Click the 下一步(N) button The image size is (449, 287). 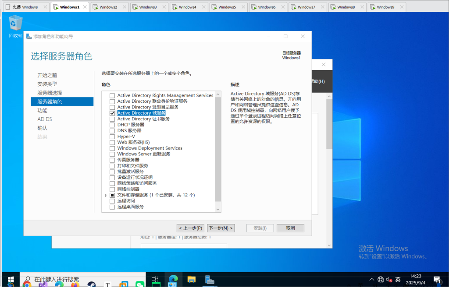click(x=221, y=228)
